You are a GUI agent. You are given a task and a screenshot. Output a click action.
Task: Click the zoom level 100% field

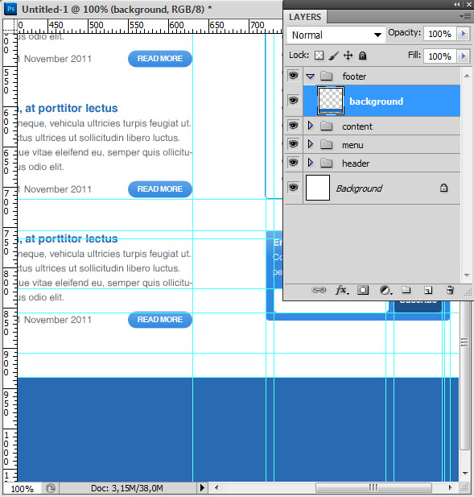click(23, 488)
